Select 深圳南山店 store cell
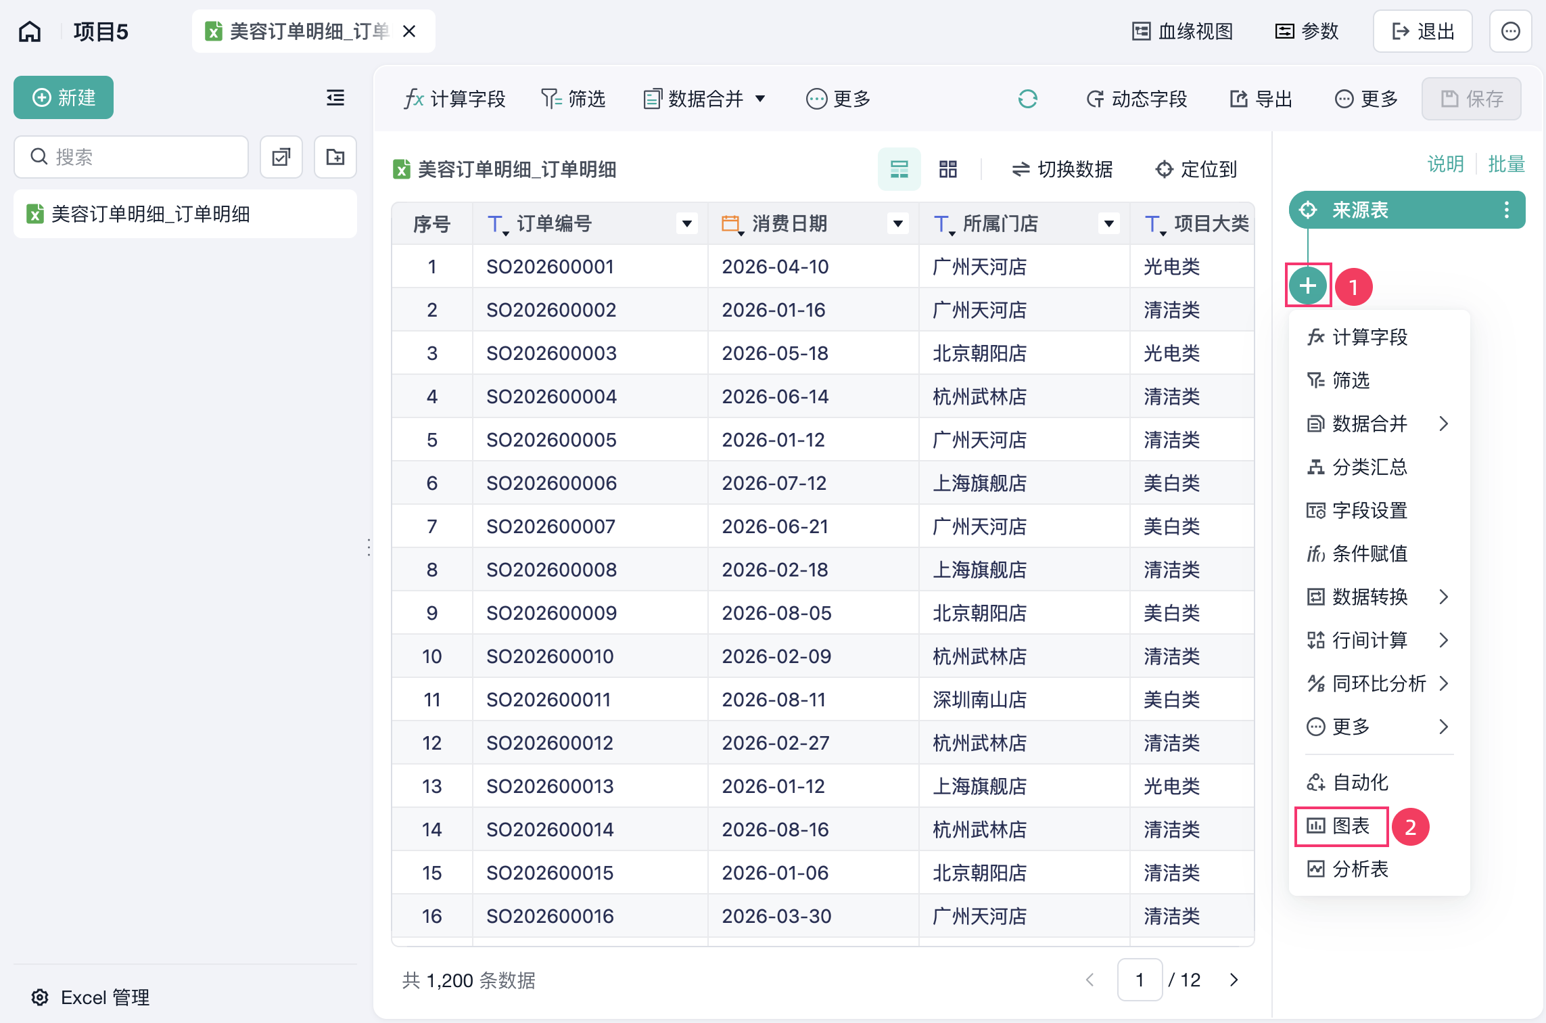 coord(1025,700)
